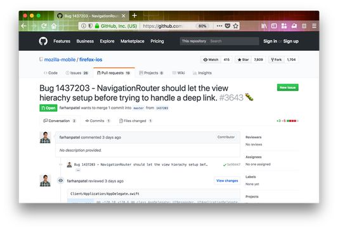Image resolution: width=338 pixels, height=230 pixels.
Task: Open Business in GitHub navigation
Action: pyautogui.click(x=85, y=41)
